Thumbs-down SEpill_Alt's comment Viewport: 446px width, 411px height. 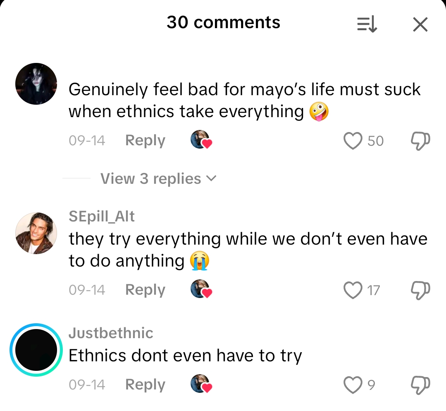point(420,291)
